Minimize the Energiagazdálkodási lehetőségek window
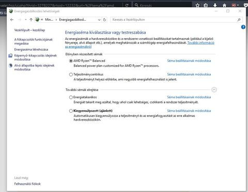This screenshot has width=248, height=192. tap(216, 11)
